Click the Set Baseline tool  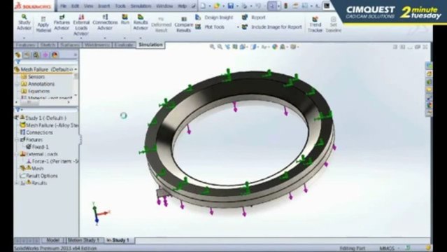(x=333, y=24)
